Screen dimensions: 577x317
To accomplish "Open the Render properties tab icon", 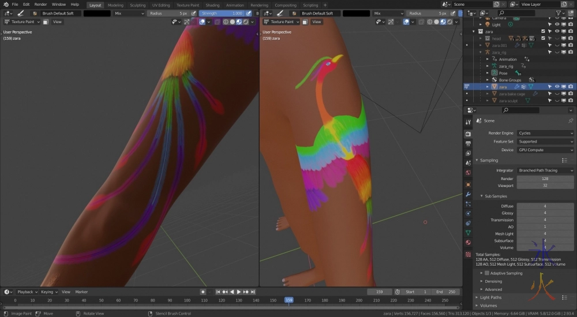I will tap(468, 133).
